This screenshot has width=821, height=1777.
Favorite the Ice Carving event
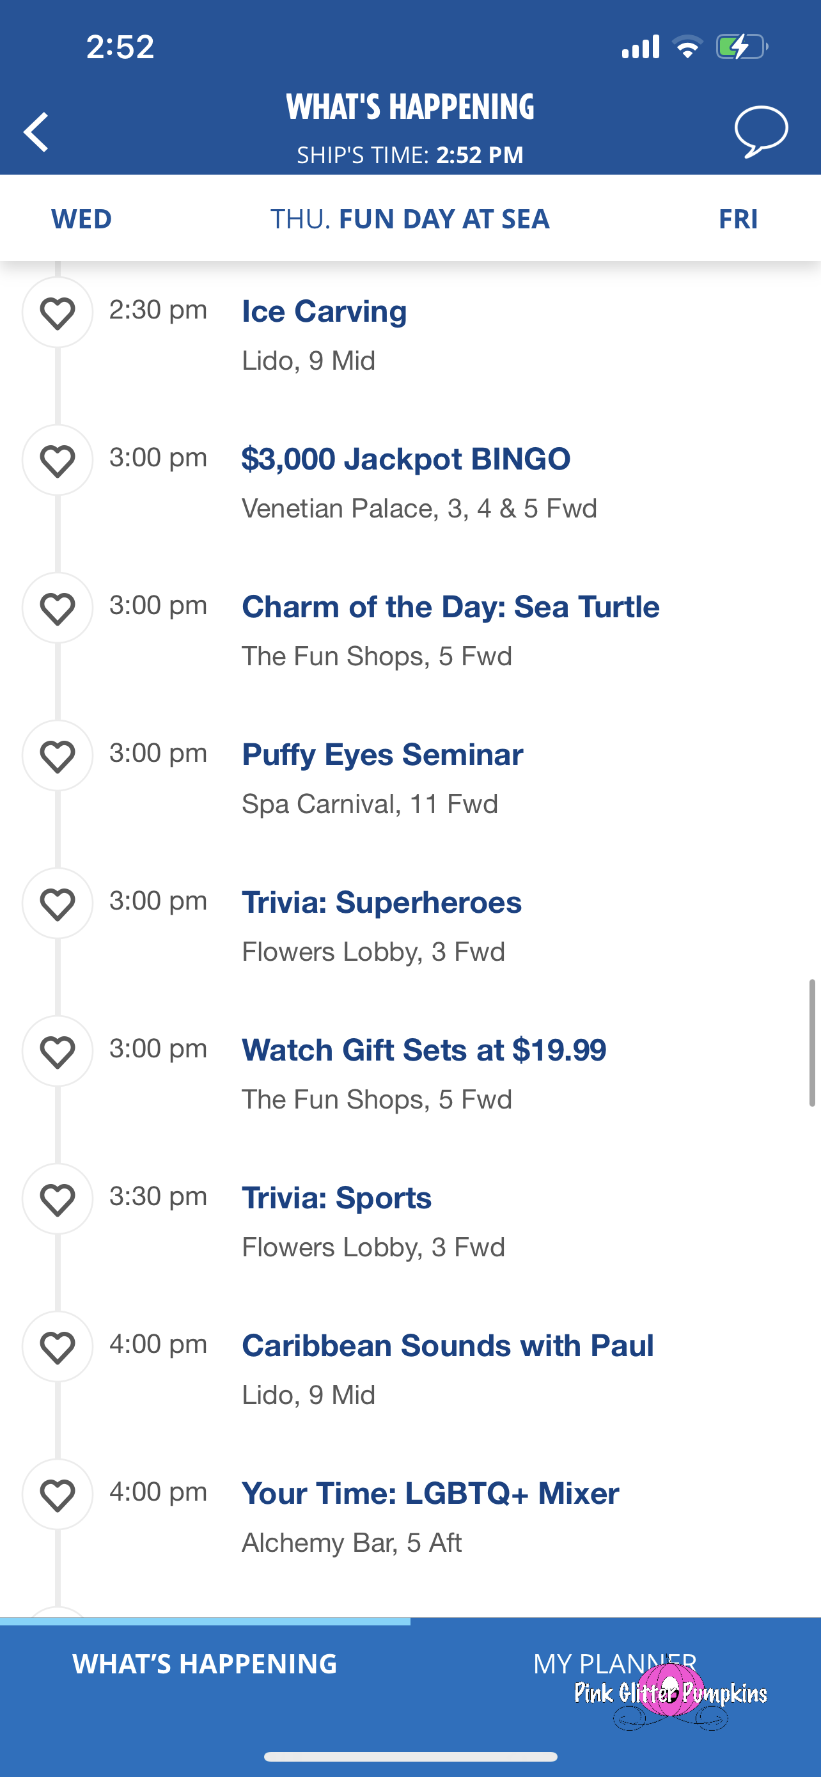pyautogui.click(x=57, y=313)
